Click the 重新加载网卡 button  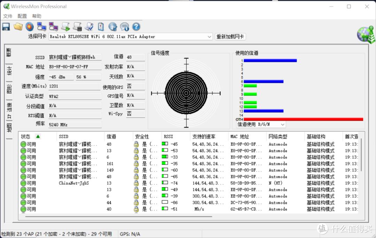(230, 37)
